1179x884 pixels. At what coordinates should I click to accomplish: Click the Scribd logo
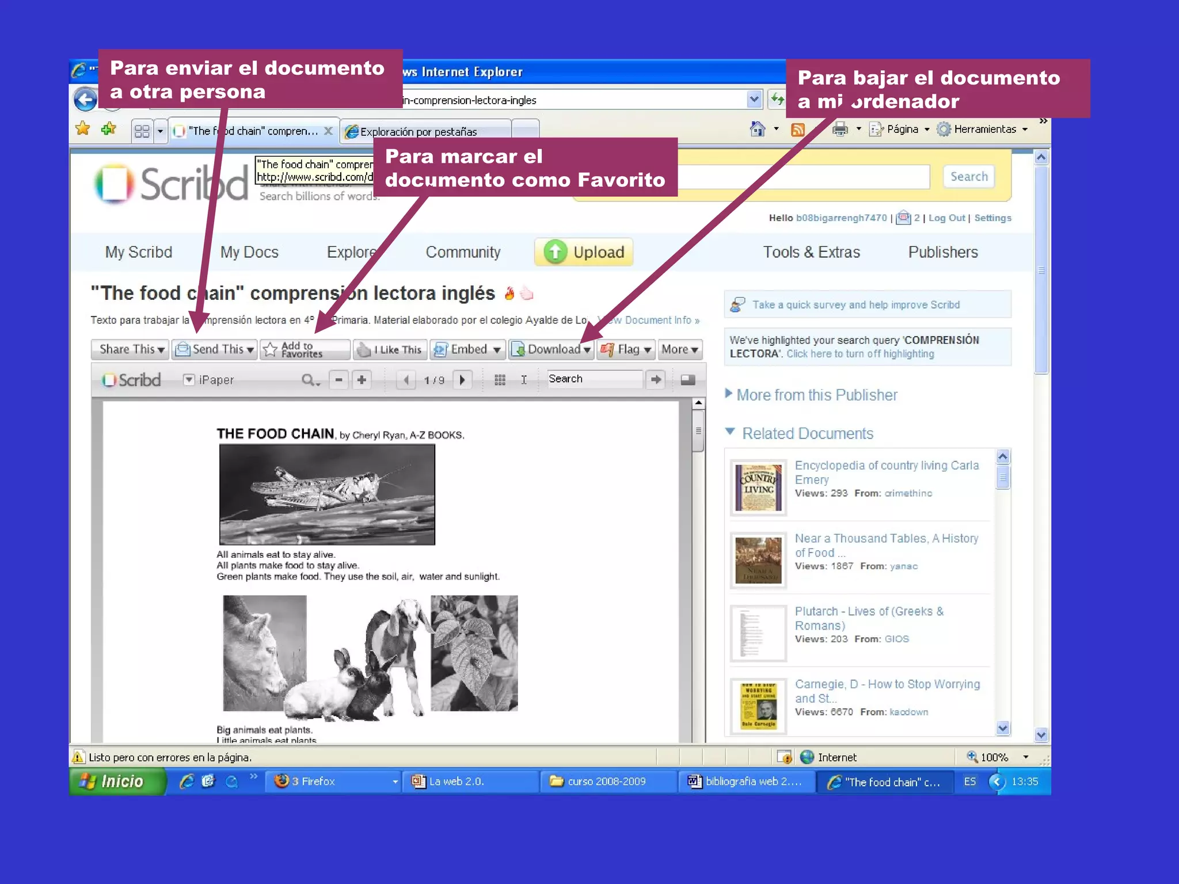pyautogui.click(x=172, y=184)
